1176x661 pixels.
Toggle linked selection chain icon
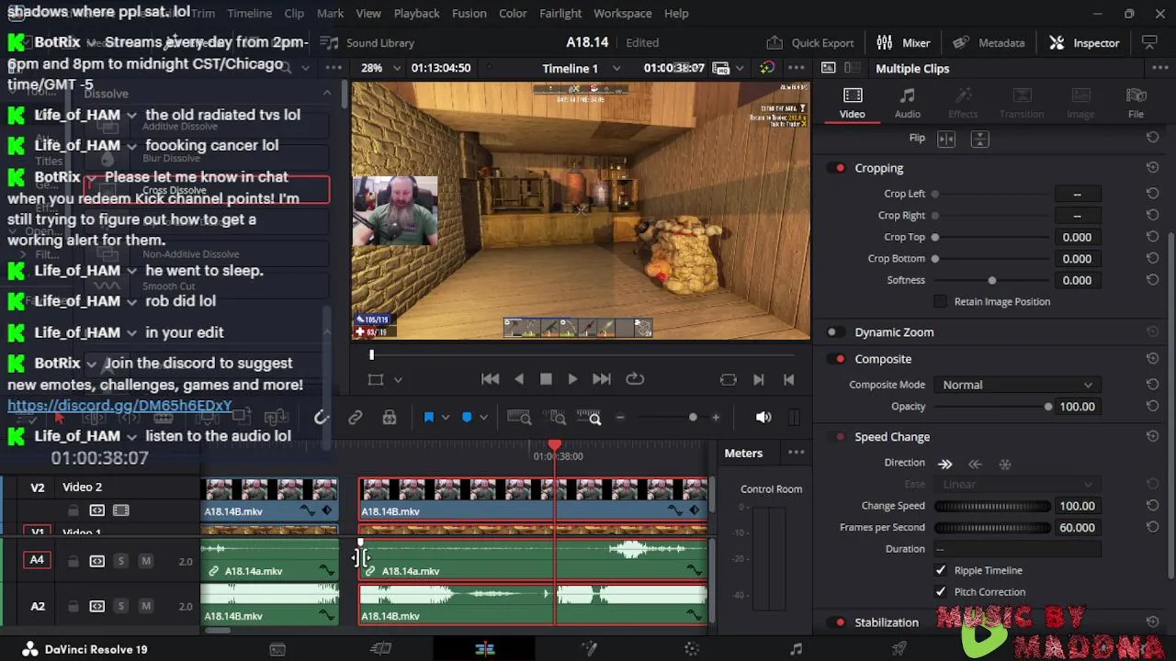(x=356, y=418)
